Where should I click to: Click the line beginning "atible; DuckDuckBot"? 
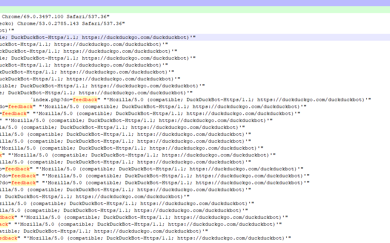coord(104,231)
